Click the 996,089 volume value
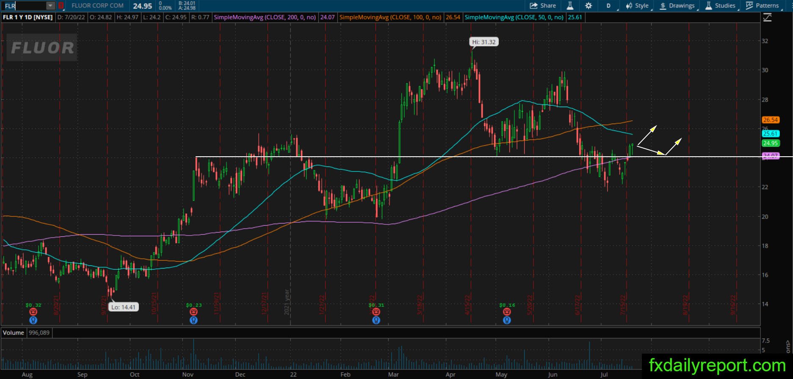The width and height of the screenshot is (793, 379). (x=39, y=333)
